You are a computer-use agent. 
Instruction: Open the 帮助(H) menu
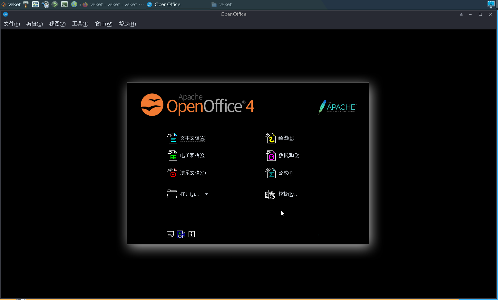(x=127, y=24)
